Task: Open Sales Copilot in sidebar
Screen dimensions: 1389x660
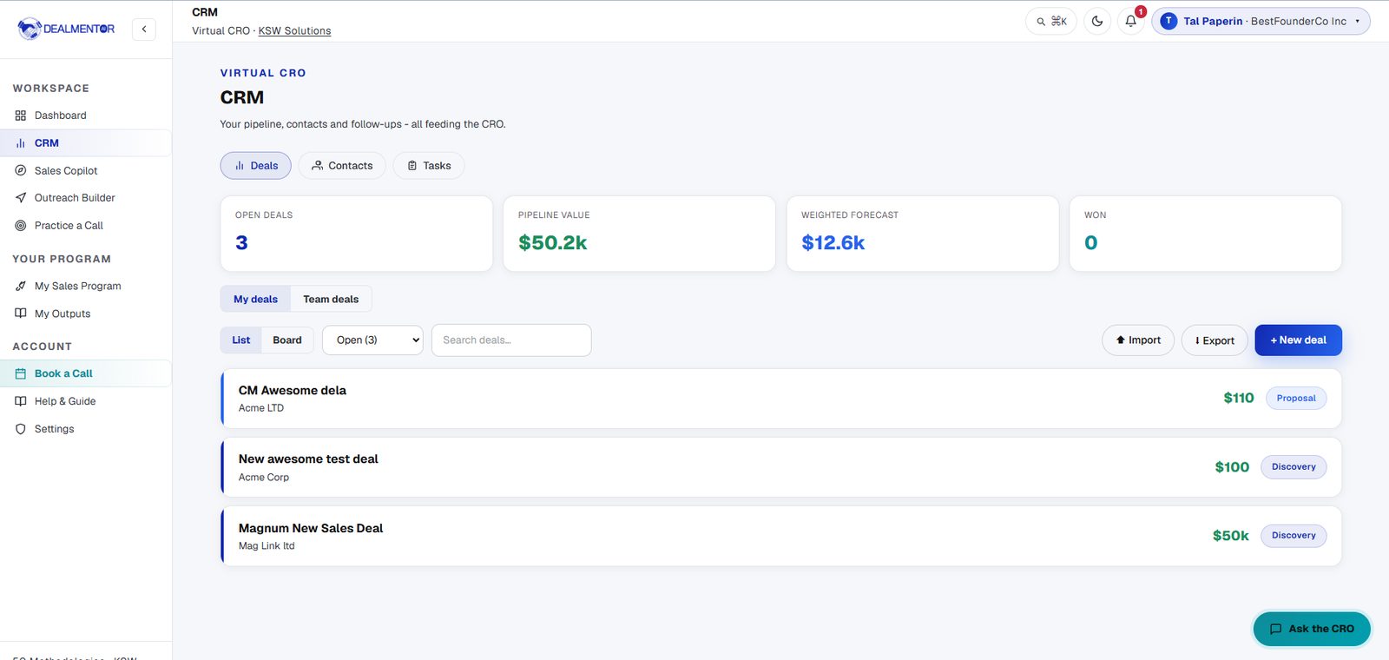Action: (85, 171)
